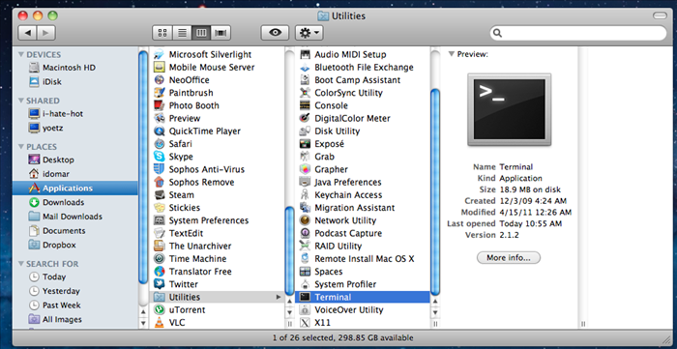677x349 pixels.
Task: Select Console in Utilities list
Action: [363, 105]
